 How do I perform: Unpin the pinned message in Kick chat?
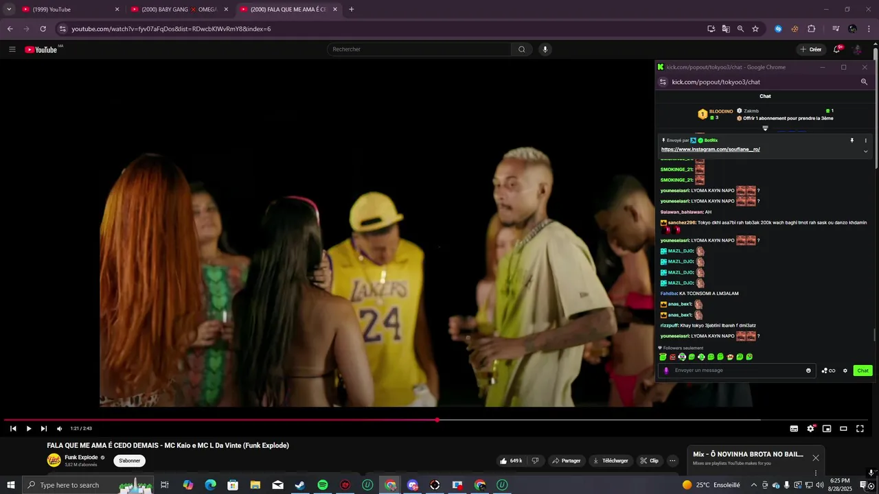pyautogui.click(x=852, y=141)
